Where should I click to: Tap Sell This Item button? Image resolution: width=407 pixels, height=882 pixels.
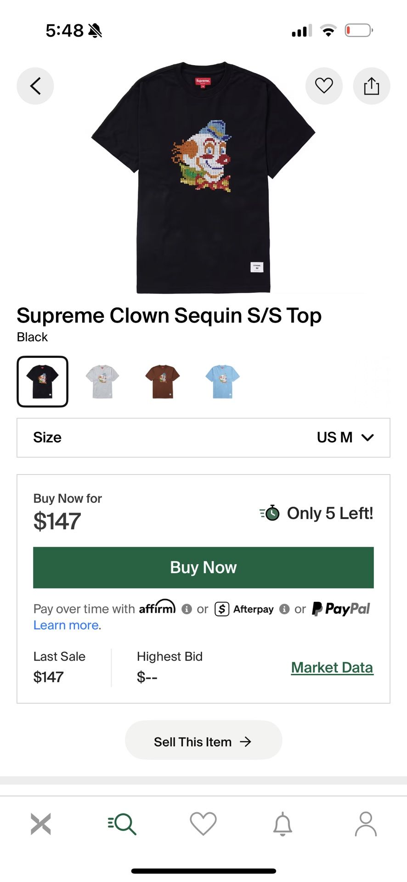pos(203,742)
